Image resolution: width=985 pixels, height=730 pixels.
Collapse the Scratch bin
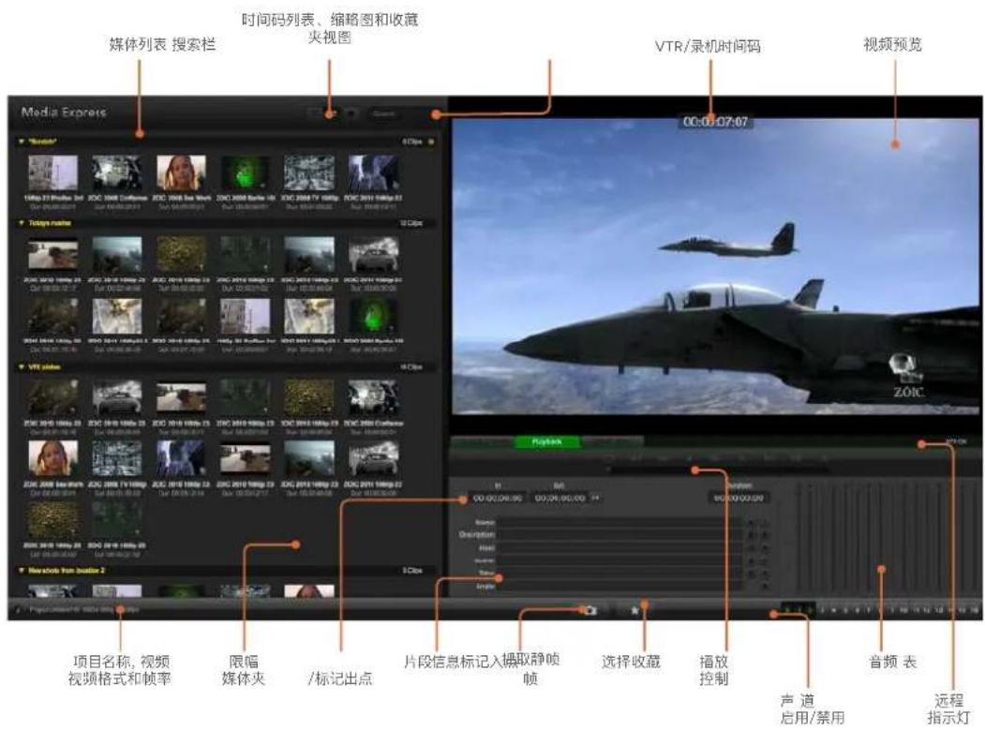(x=21, y=142)
